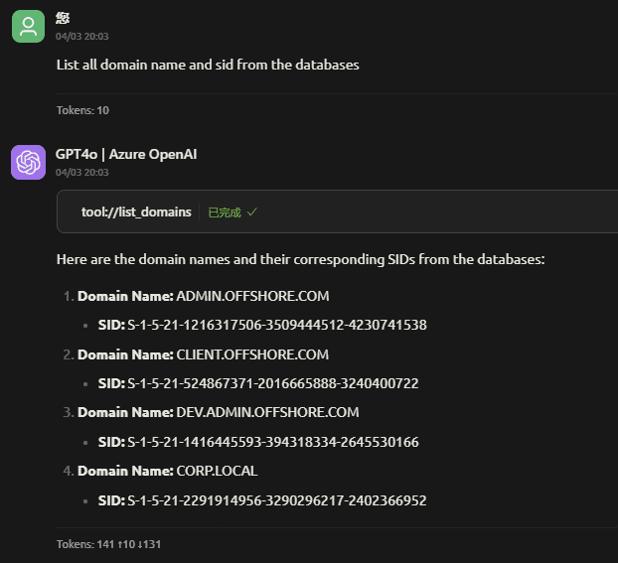Click the assistant reply timestamp 04/03 20:03
618x563 pixels.
coord(82,172)
